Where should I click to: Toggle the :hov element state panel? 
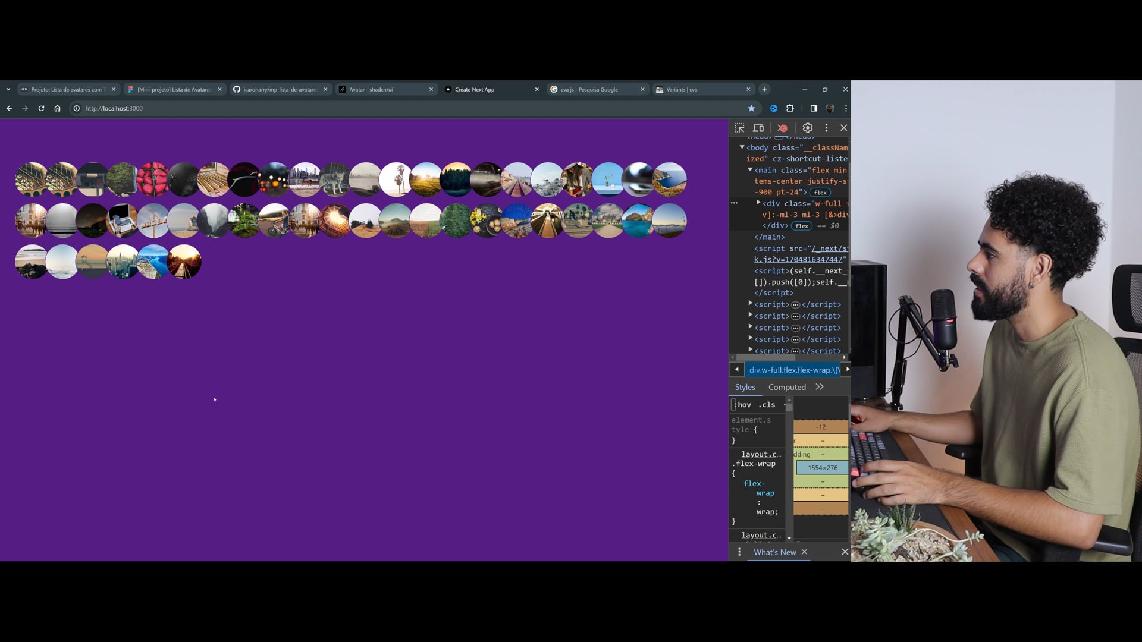743,405
